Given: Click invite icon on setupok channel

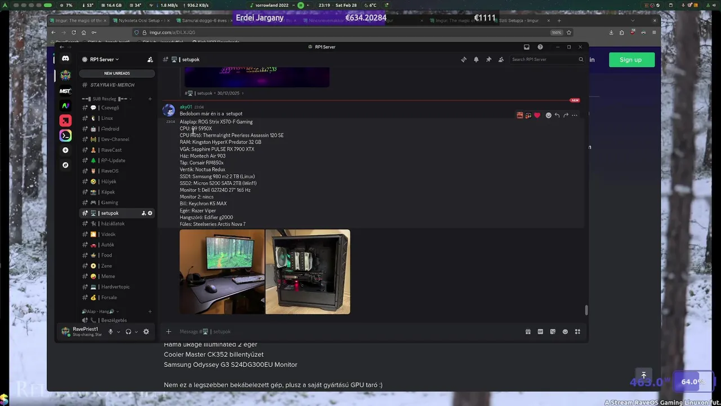Looking at the screenshot, I should point(144,213).
